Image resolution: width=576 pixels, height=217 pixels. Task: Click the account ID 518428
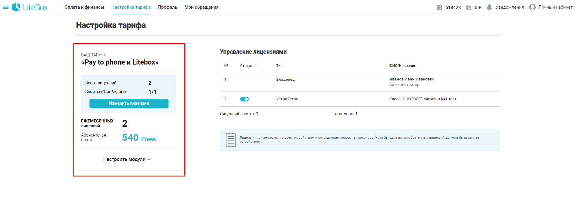click(x=453, y=8)
